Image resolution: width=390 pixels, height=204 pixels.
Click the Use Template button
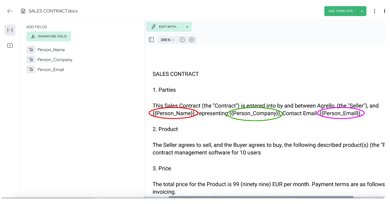341,11
